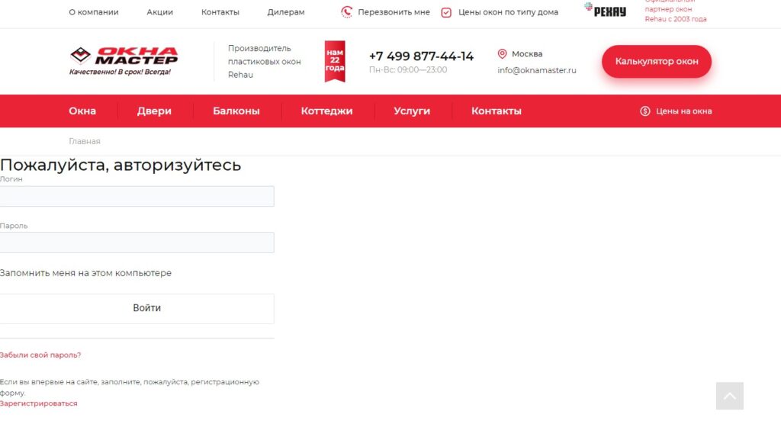Click the checkmark icon beside house type prices
The height and width of the screenshot is (424, 781).
pos(446,12)
